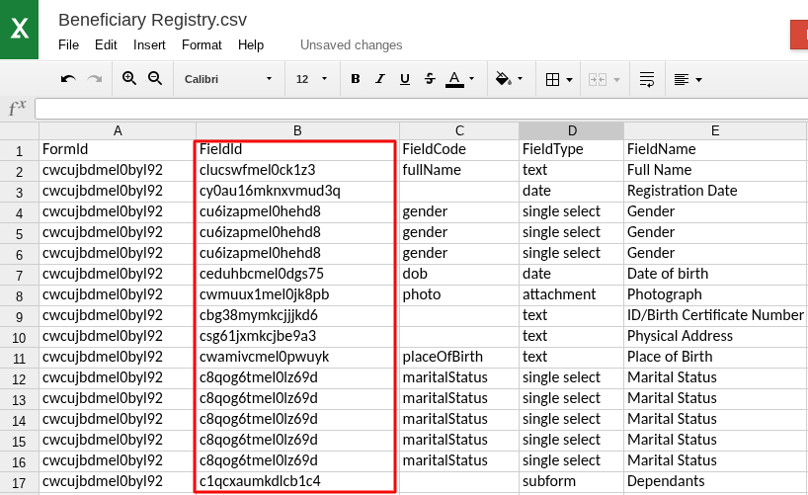Screen dimensions: 808x495
Task: Click the zoom out magnifier
Action: click(155, 79)
